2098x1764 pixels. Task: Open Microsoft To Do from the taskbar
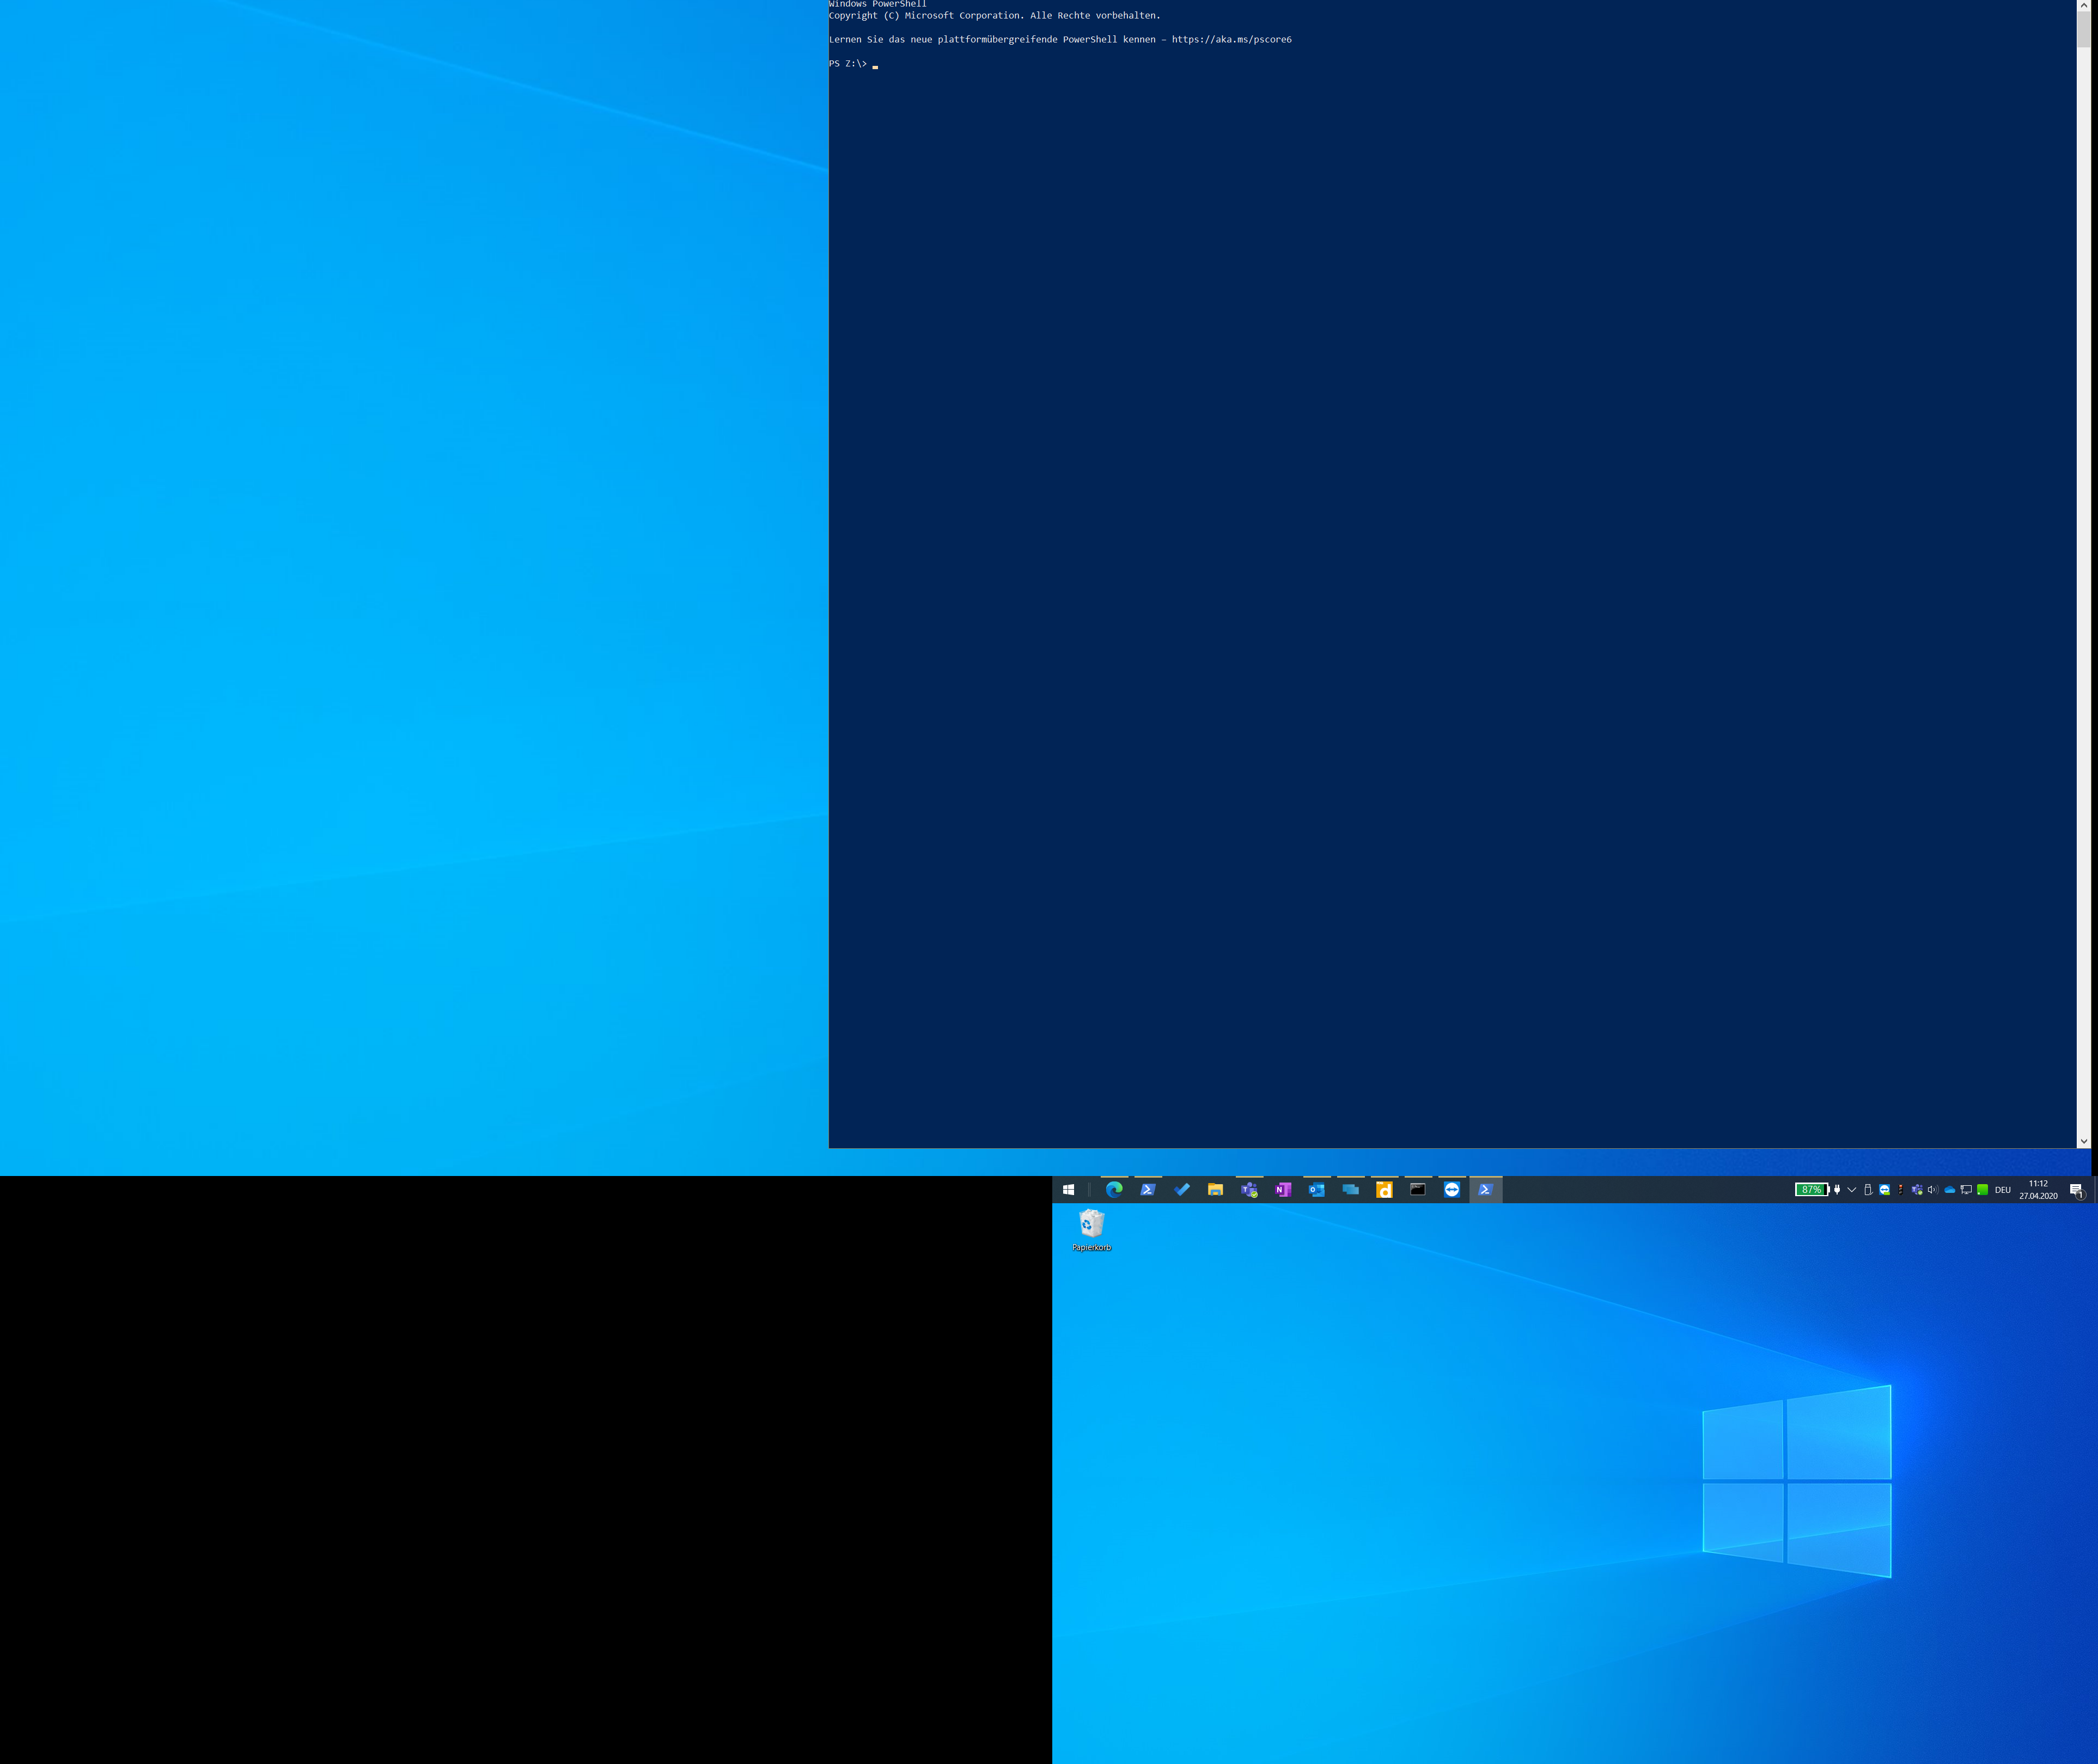(x=1181, y=1190)
